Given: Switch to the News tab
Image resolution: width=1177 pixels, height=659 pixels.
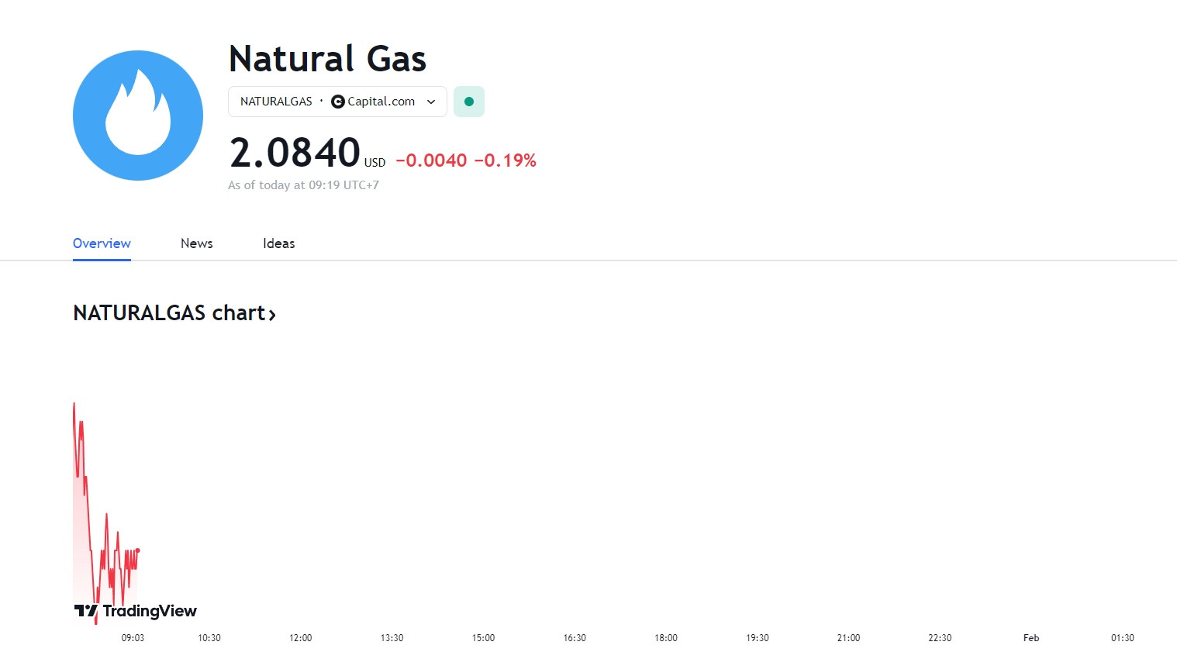Looking at the screenshot, I should click(197, 243).
